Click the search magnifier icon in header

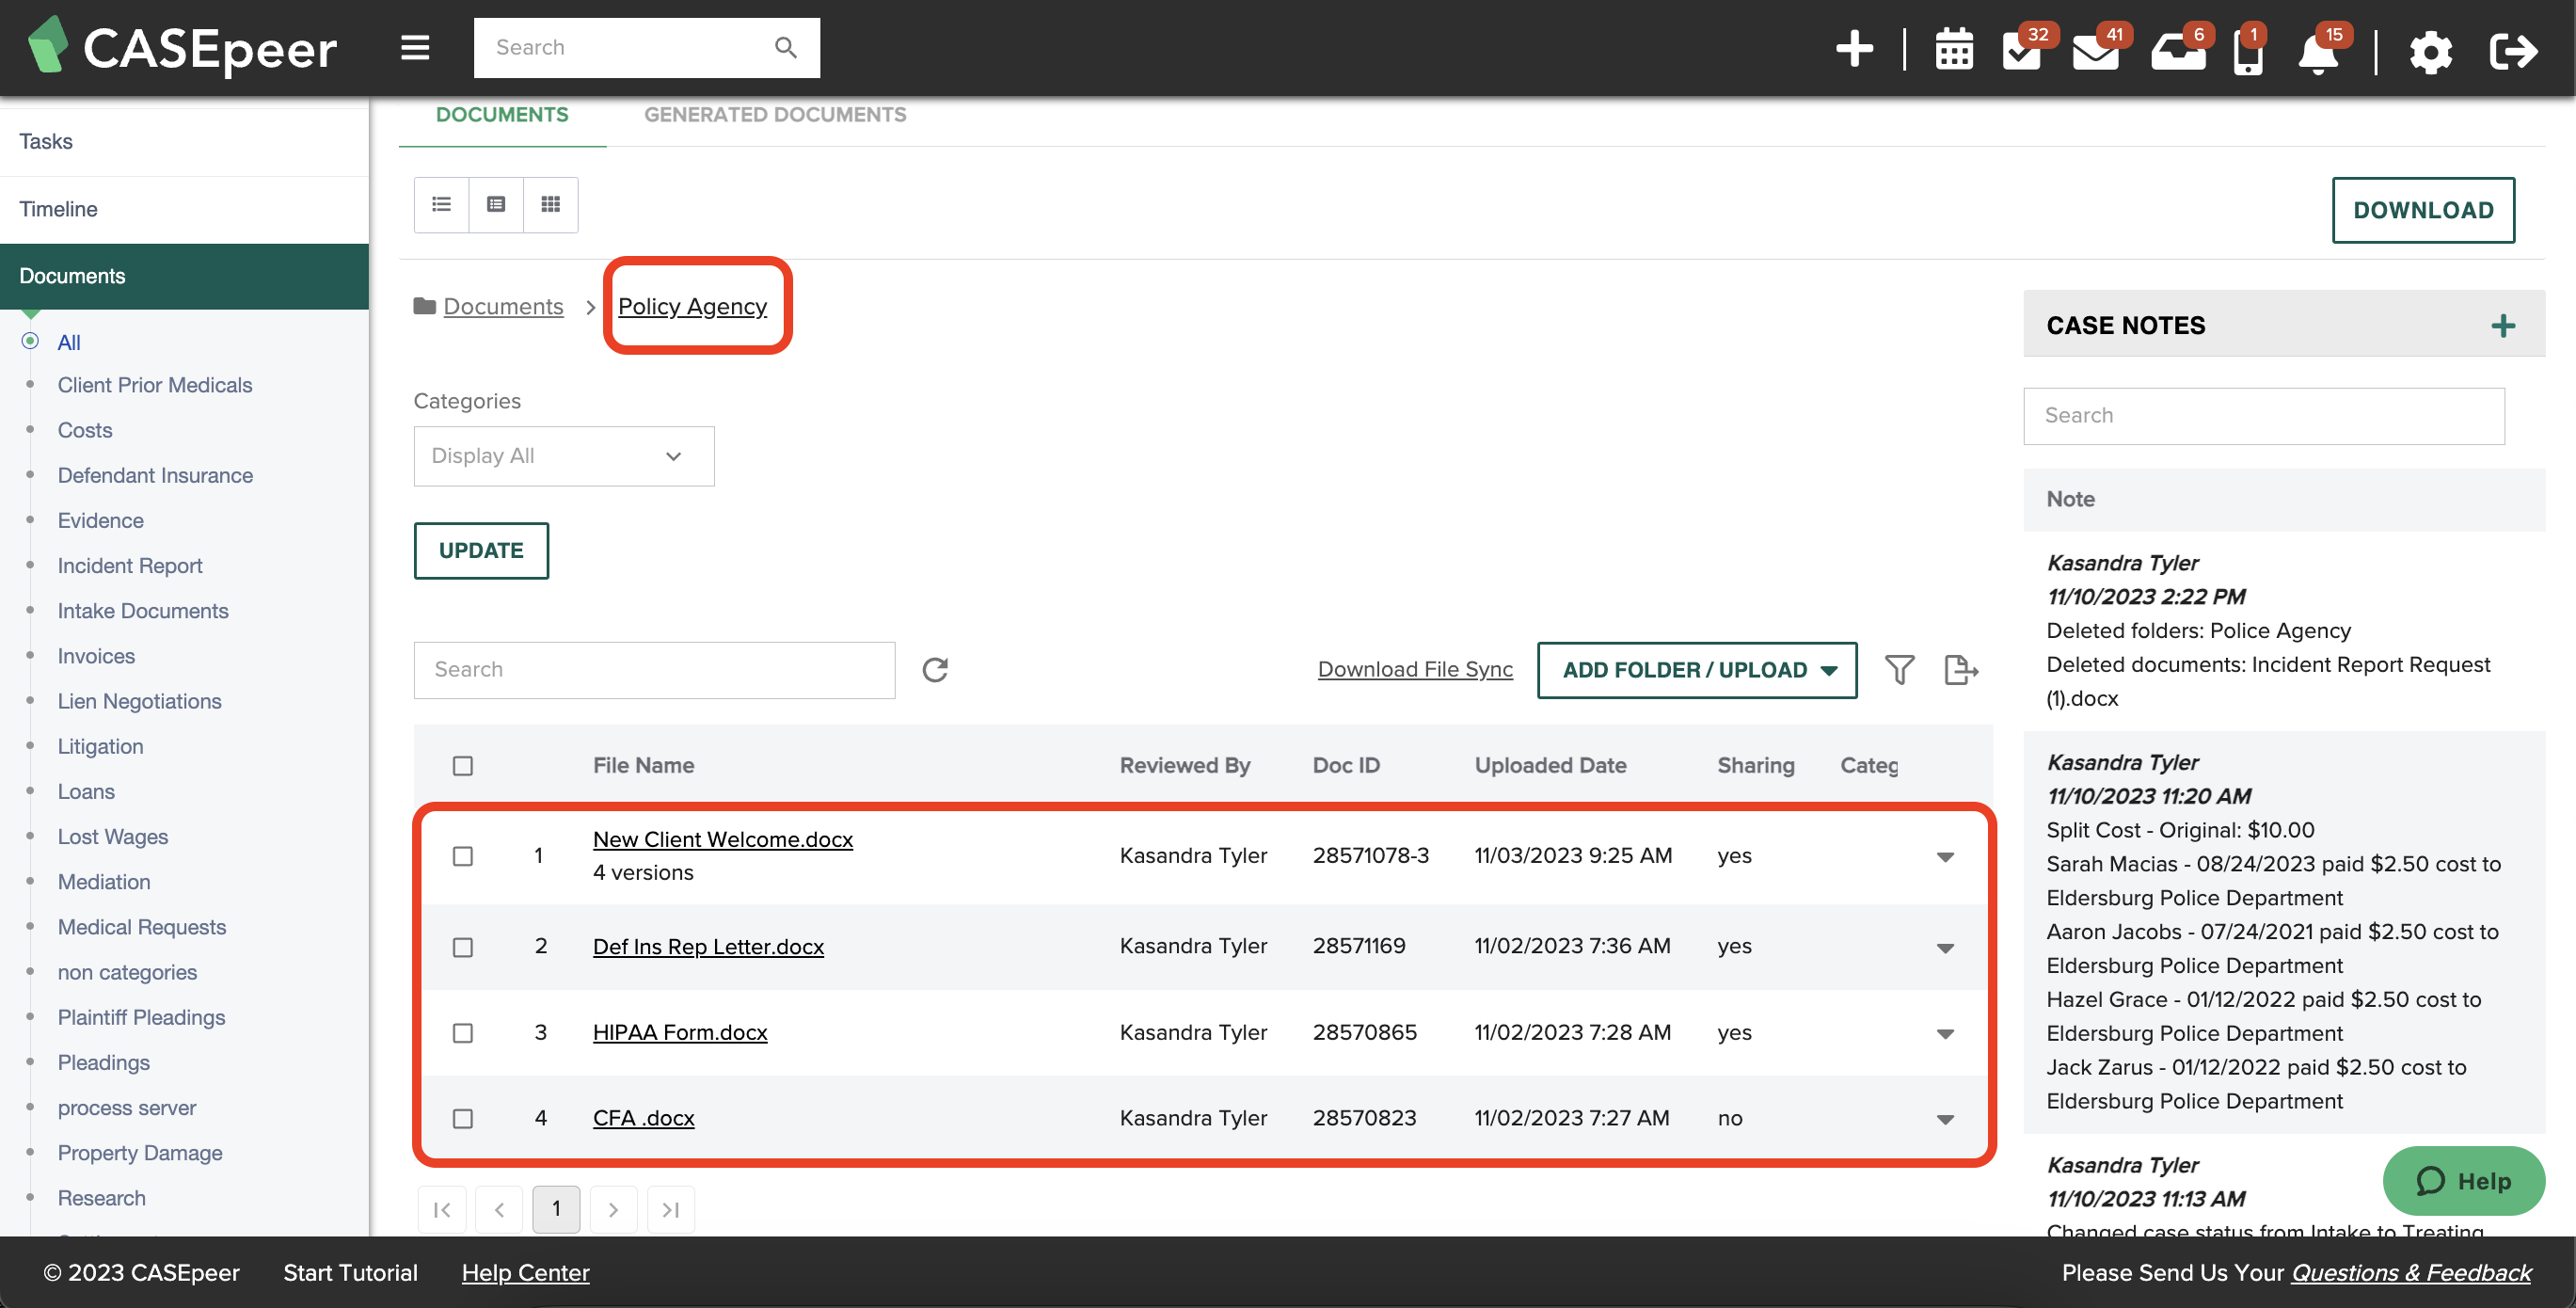pos(786,47)
